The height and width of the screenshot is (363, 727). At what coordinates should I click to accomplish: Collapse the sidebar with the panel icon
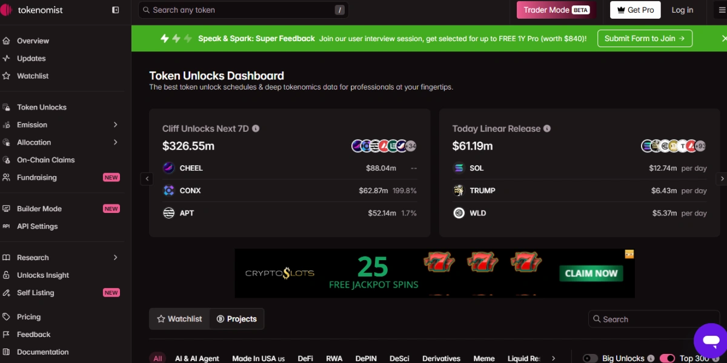116,10
